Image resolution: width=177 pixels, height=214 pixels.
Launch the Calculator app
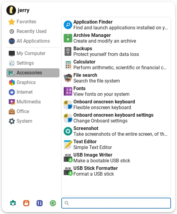pos(116,65)
